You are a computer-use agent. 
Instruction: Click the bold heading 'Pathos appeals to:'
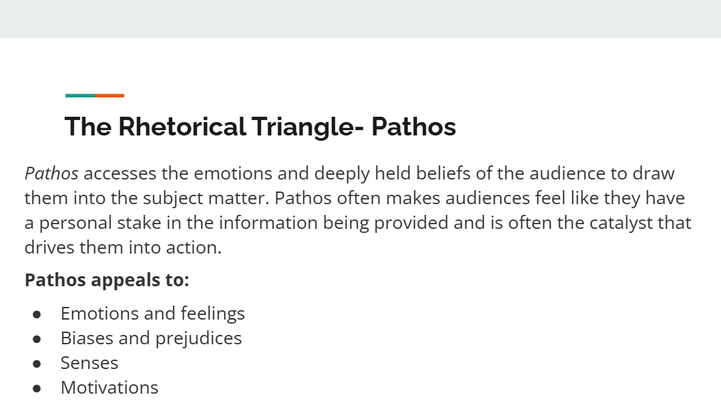pyautogui.click(x=107, y=280)
